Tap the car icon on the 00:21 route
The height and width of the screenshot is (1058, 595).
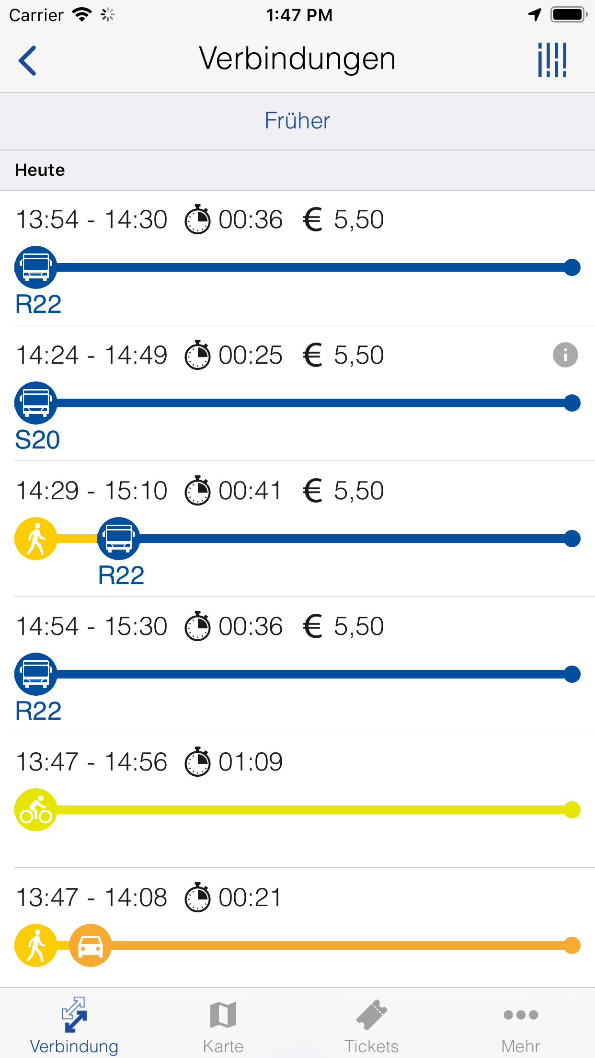tap(91, 945)
